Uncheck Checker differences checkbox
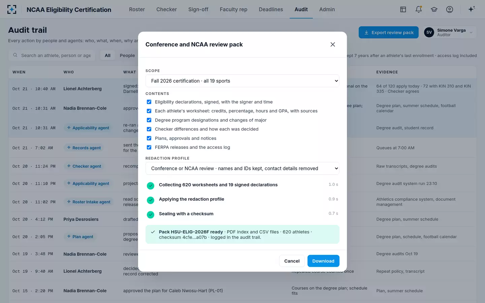This screenshot has height=303, width=485. 149,129
